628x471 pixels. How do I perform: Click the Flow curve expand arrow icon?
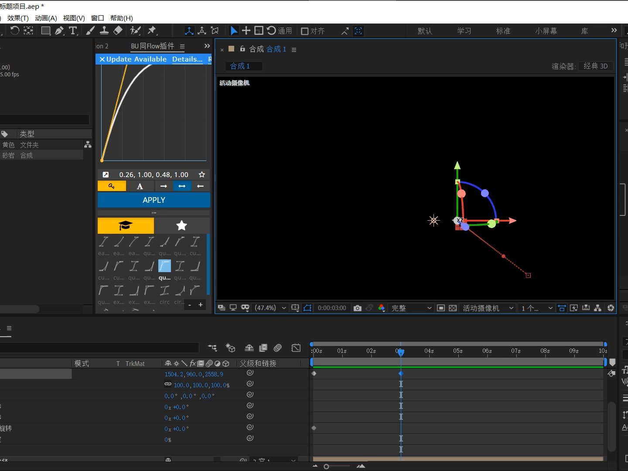(106, 174)
